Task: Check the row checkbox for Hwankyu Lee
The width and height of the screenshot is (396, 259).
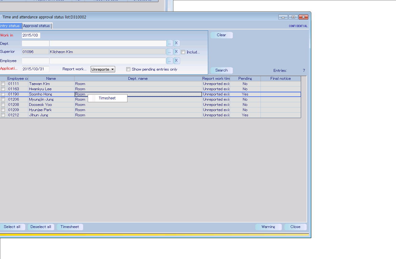Action: pyautogui.click(x=3, y=89)
